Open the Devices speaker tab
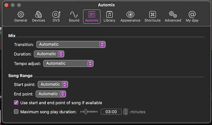The width and height of the screenshot is (212, 125). pos(38,17)
